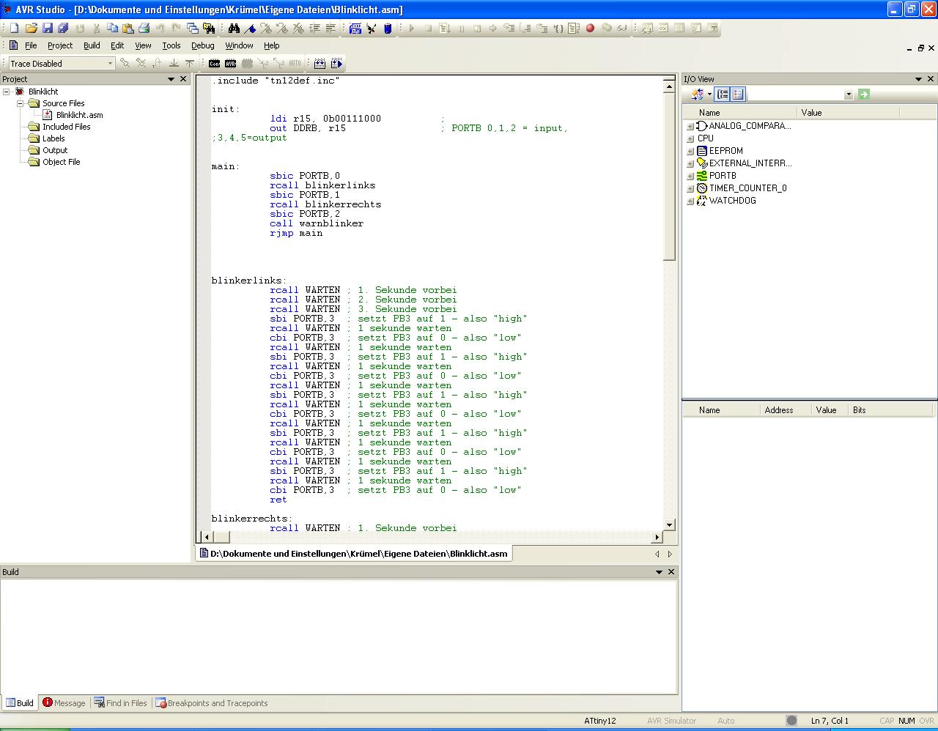
Task: Print the file using the printer icon
Action: click(144, 29)
